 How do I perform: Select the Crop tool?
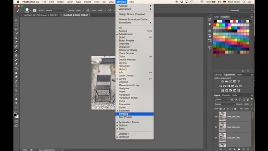tap(16, 38)
